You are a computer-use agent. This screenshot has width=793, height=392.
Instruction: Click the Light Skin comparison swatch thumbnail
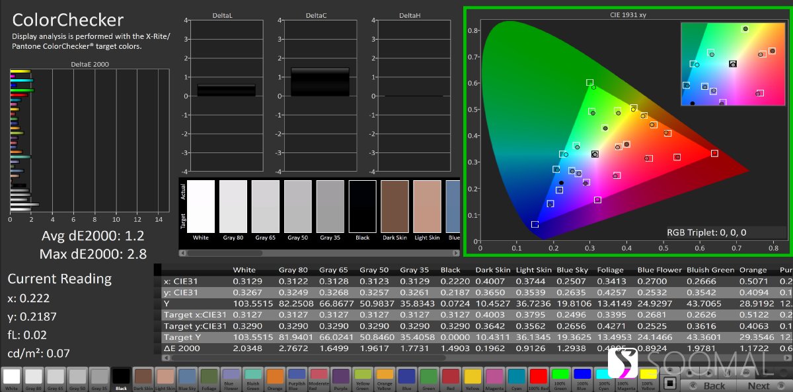point(427,206)
